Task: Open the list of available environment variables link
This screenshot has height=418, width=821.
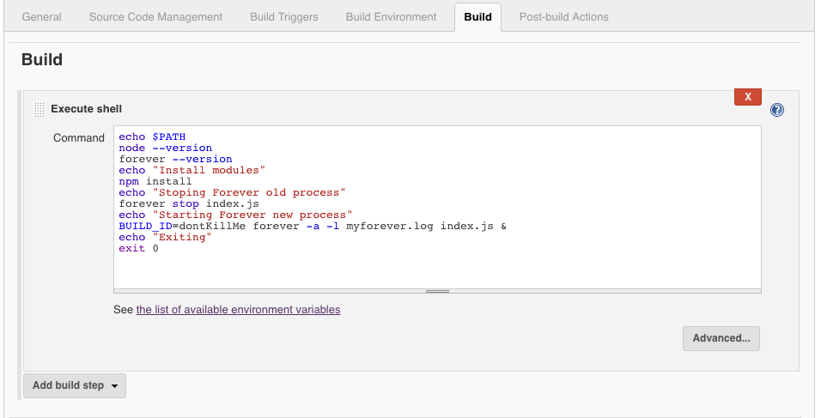Action: pyautogui.click(x=238, y=309)
